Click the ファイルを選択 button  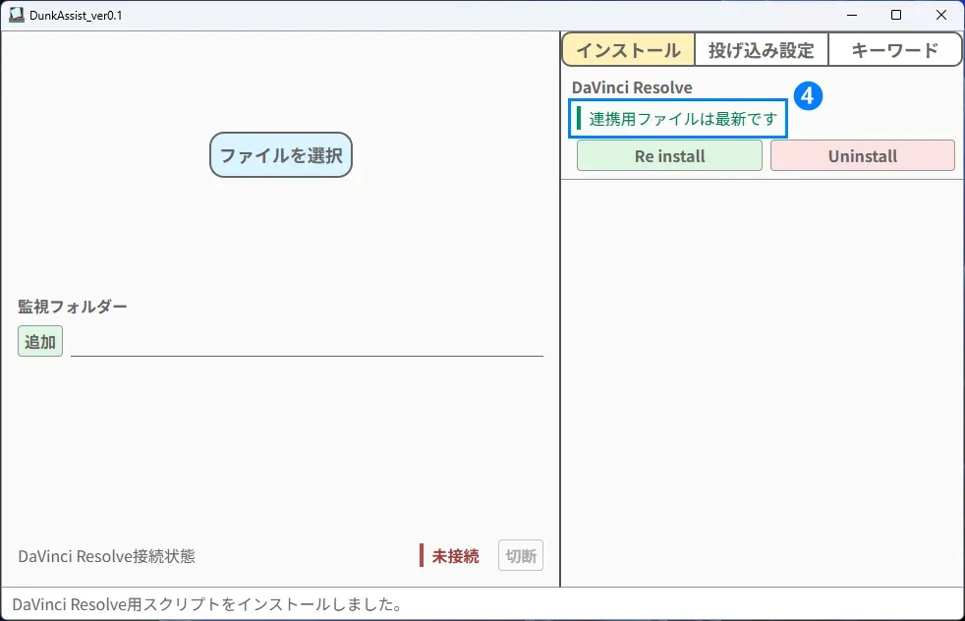pos(281,155)
